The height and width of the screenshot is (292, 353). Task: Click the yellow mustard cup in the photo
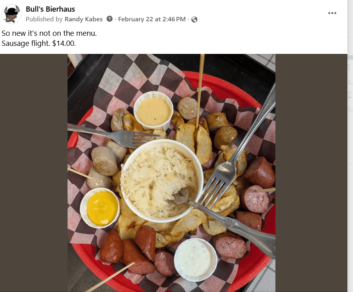(101, 208)
